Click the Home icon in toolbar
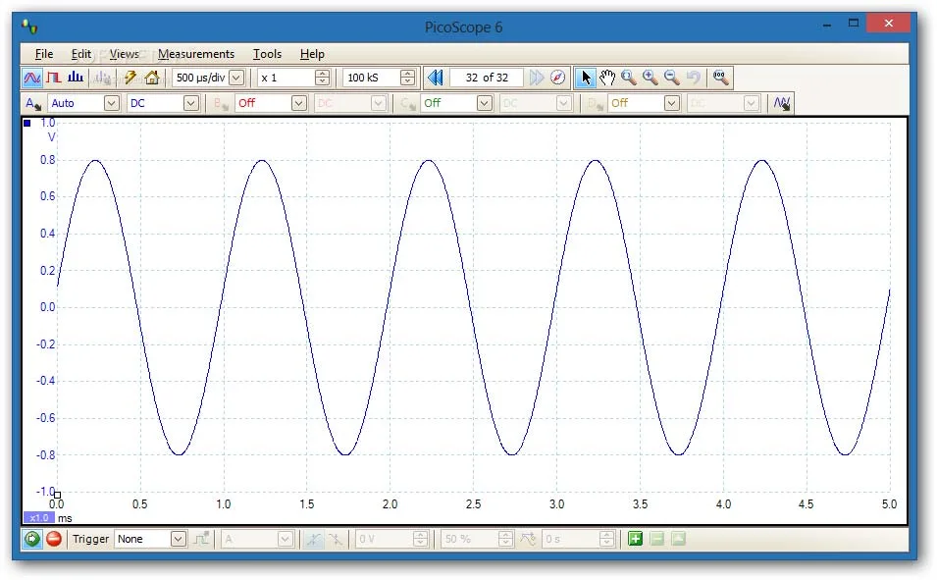Screen dimensions: 937x580 152,78
